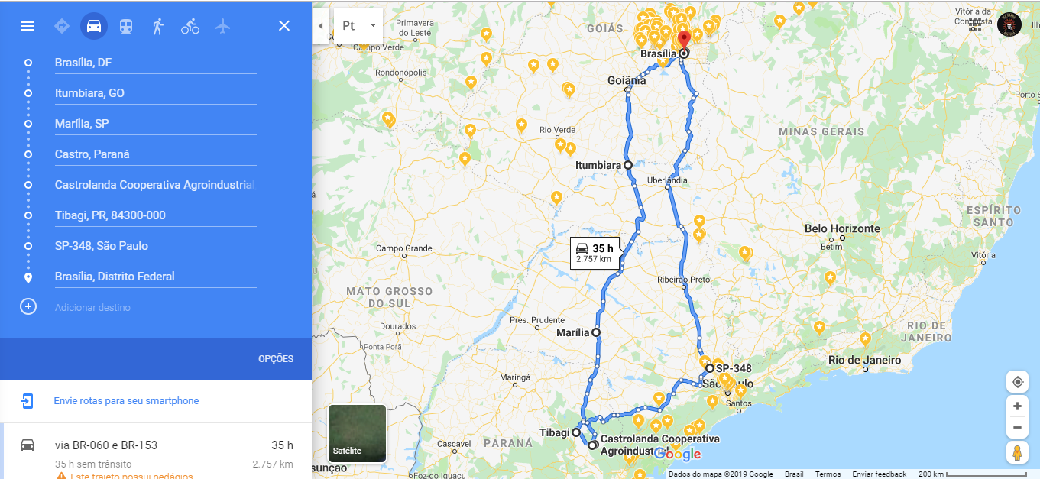Zoom out on the map

tap(1017, 427)
